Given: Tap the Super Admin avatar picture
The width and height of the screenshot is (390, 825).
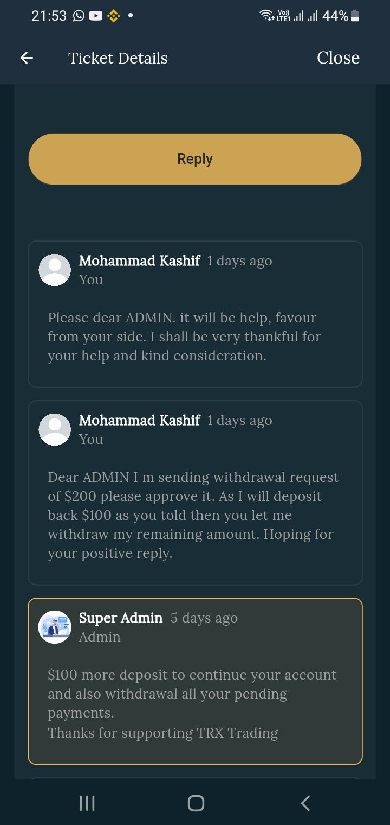Looking at the screenshot, I should click(x=55, y=627).
